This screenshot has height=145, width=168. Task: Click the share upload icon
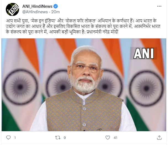[x=159, y=138]
